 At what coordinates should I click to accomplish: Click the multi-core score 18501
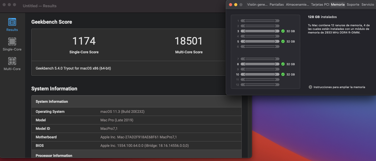(189, 41)
